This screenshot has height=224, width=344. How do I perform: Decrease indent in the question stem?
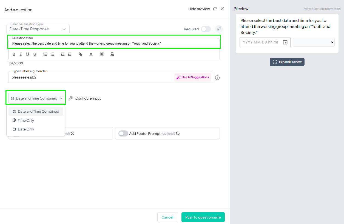click(x=63, y=54)
